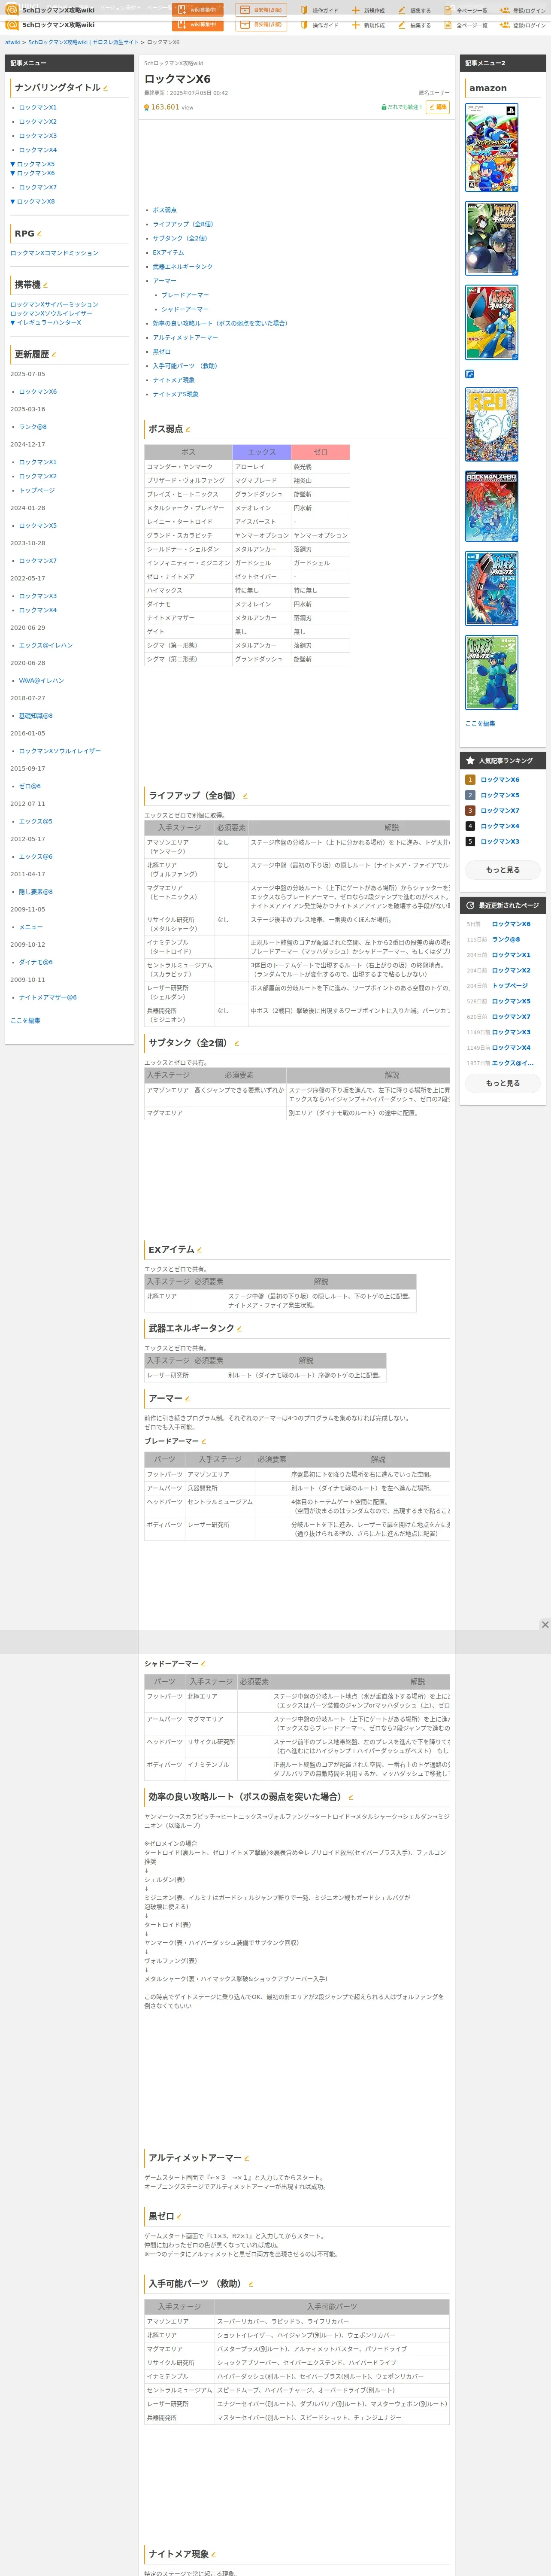Viewport: 551px width, 2576px height.
Task: Expand the ▼ロックマンX8 menu entry
Action: (x=33, y=201)
